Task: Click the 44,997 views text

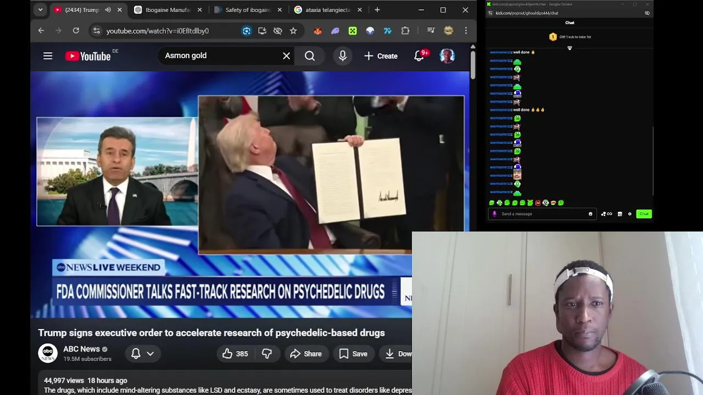Action: (x=64, y=380)
